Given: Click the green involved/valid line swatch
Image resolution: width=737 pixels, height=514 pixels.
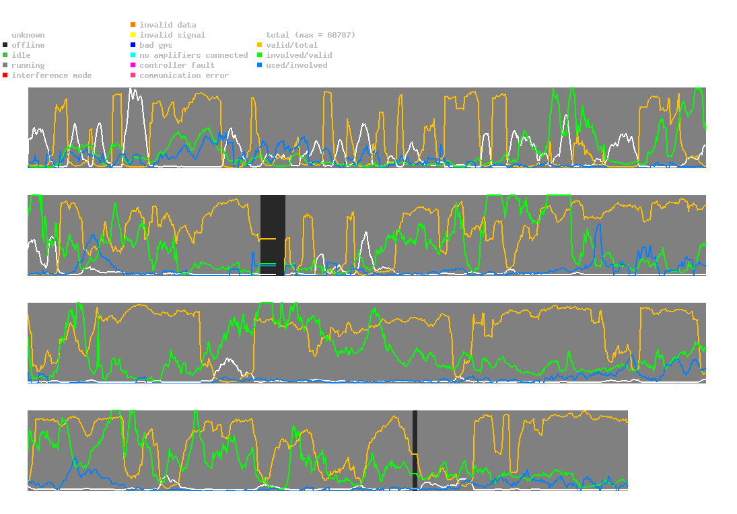Looking at the screenshot, I should point(260,55).
